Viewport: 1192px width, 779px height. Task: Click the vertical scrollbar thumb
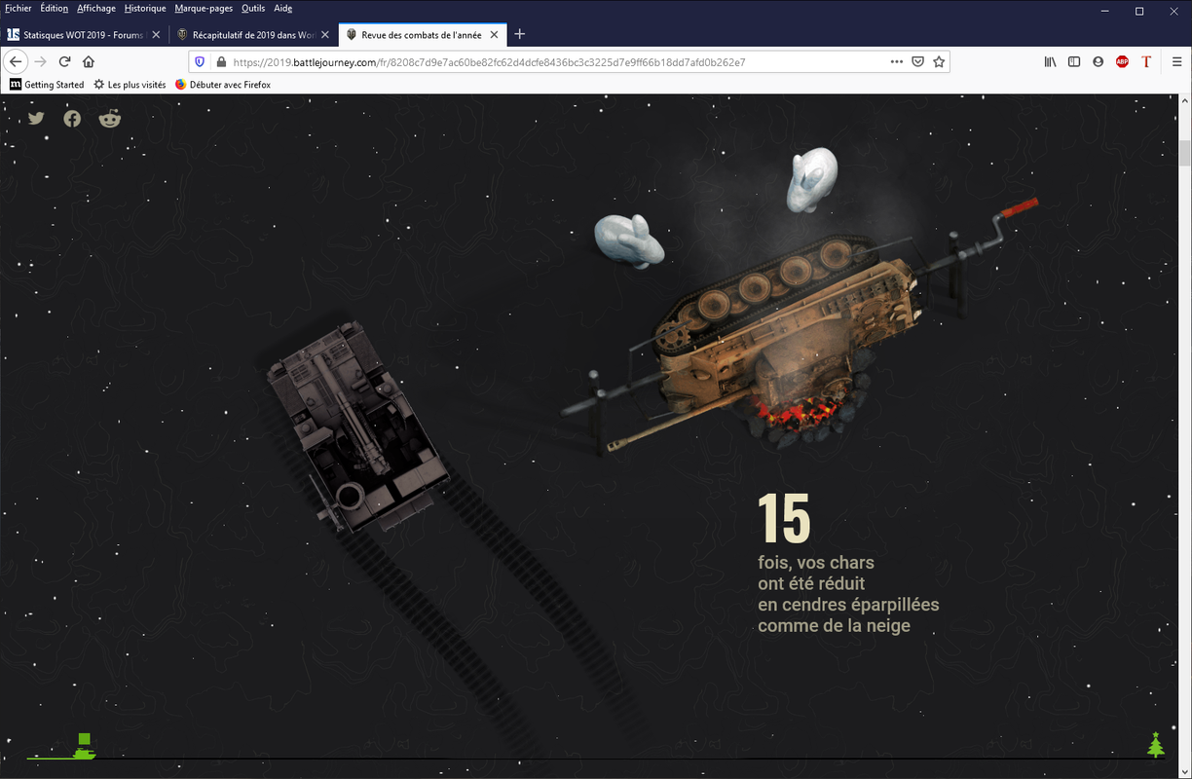coord(1184,154)
